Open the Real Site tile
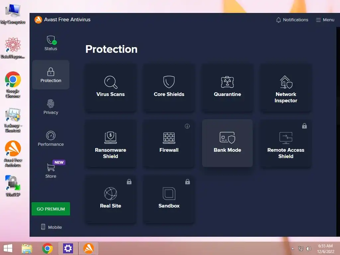The image size is (340, 255). pos(110,199)
